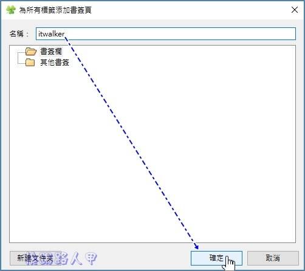Click the Clover icon in the title bar
The image size is (305, 271).
pyautogui.click(x=11, y=10)
